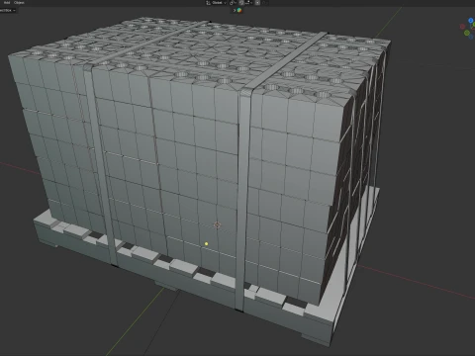Open the proportional editing falloff dropdown
The height and width of the screenshot is (356, 475).
pos(265,3)
